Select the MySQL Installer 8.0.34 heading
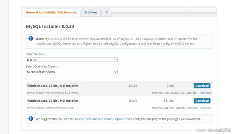Image resolution: width=234 pixels, height=134 pixels. [50, 27]
